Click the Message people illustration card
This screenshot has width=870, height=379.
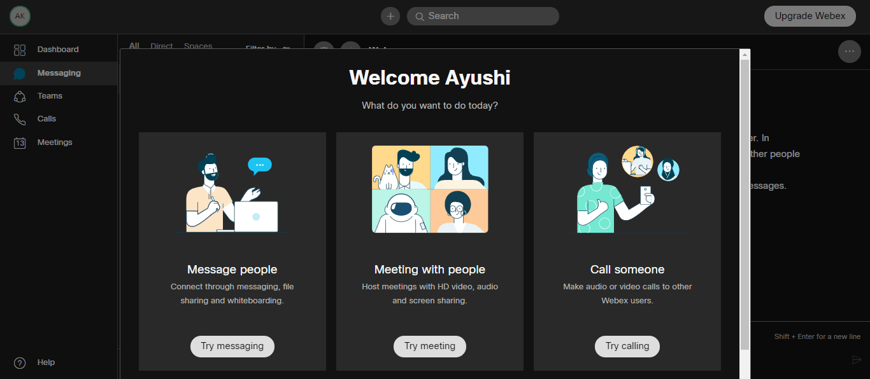click(x=232, y=193)
